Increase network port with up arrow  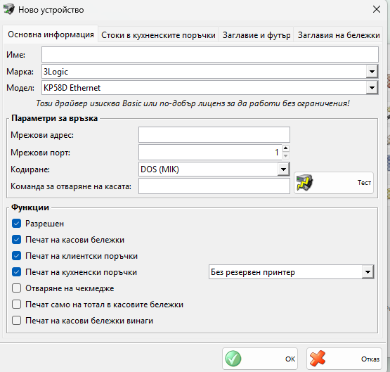(286, 148)
